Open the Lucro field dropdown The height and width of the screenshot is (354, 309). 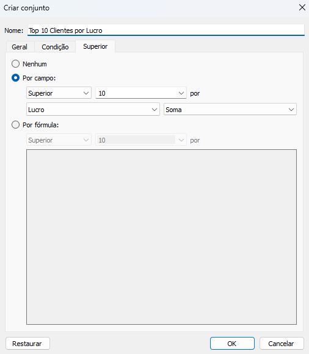[93, 110]
